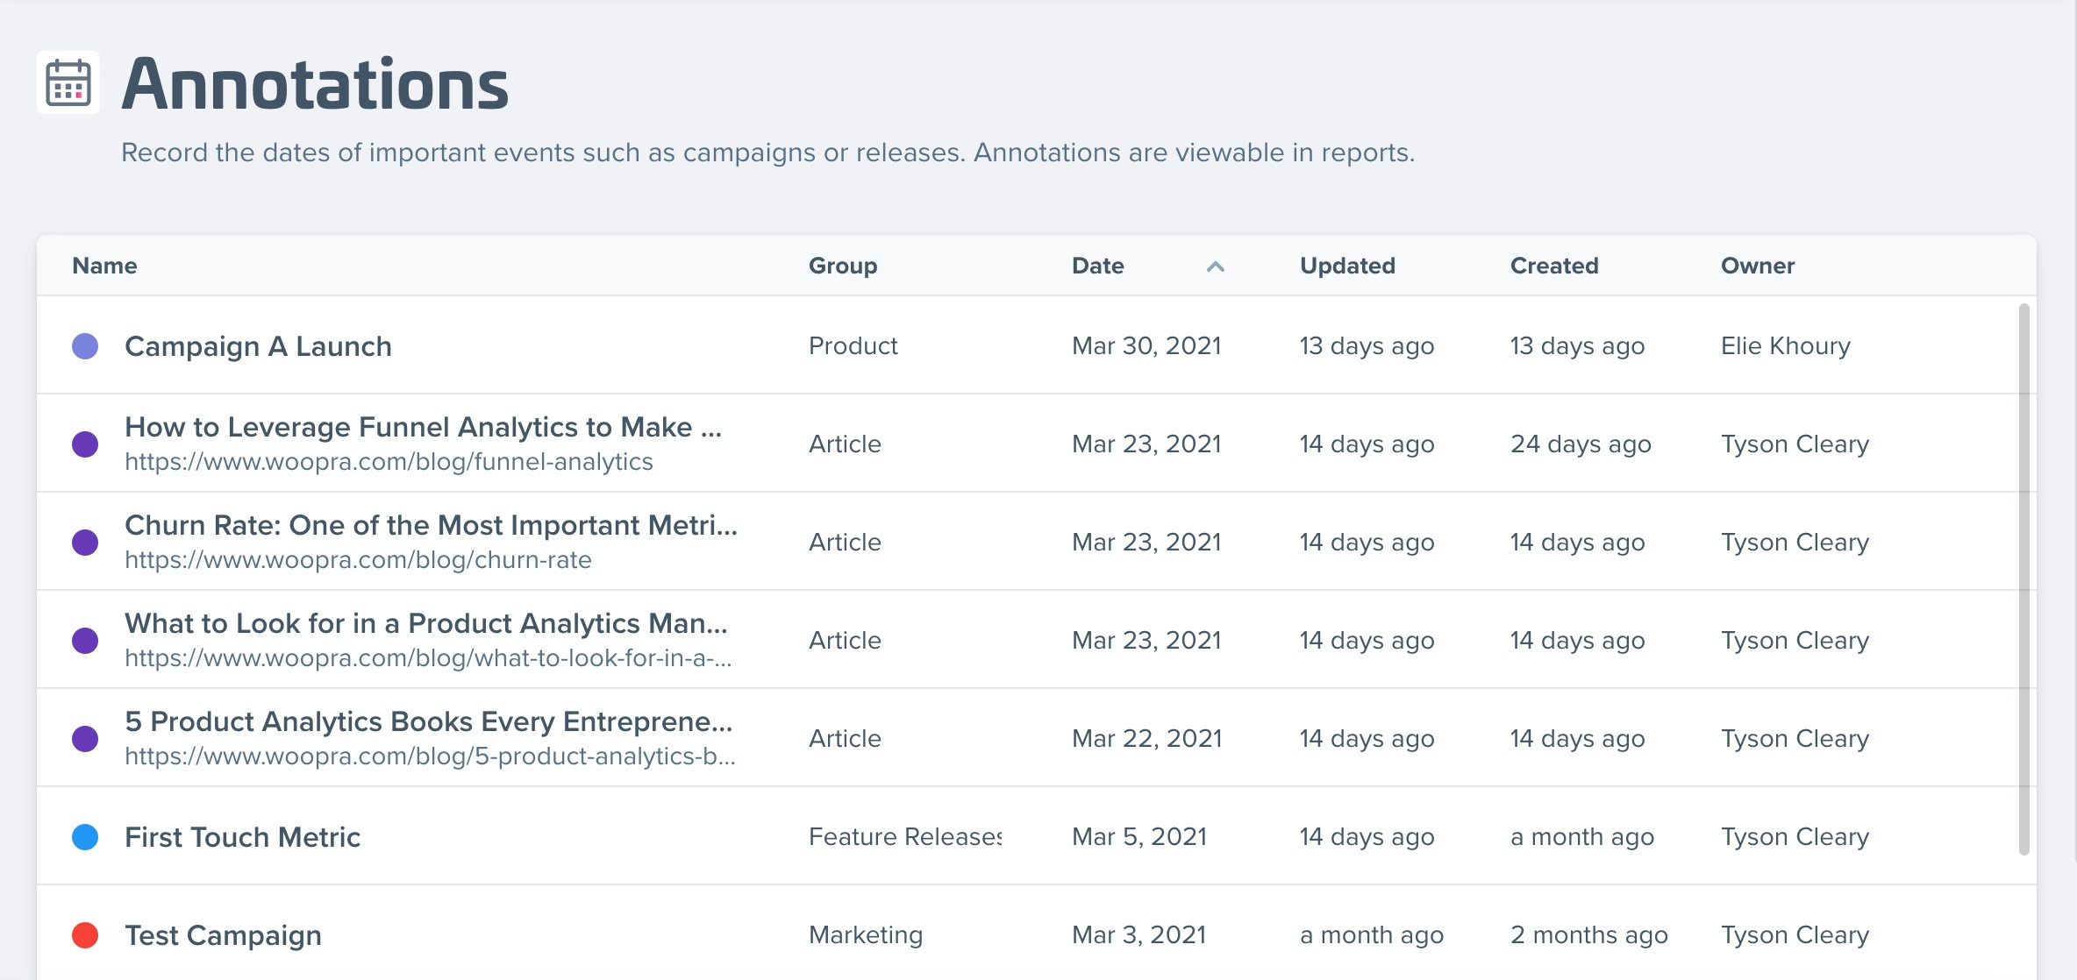Image resolution: width=2077 pixels, height=980 pixels.
Task: Open the churn-rate blog URL
Action: pos(358,560)
